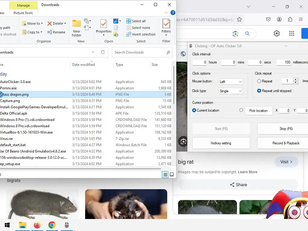Open OP Auto Clicker taskbar icon
The width and height of the screenshot is (308, 231).
[67, 225]
